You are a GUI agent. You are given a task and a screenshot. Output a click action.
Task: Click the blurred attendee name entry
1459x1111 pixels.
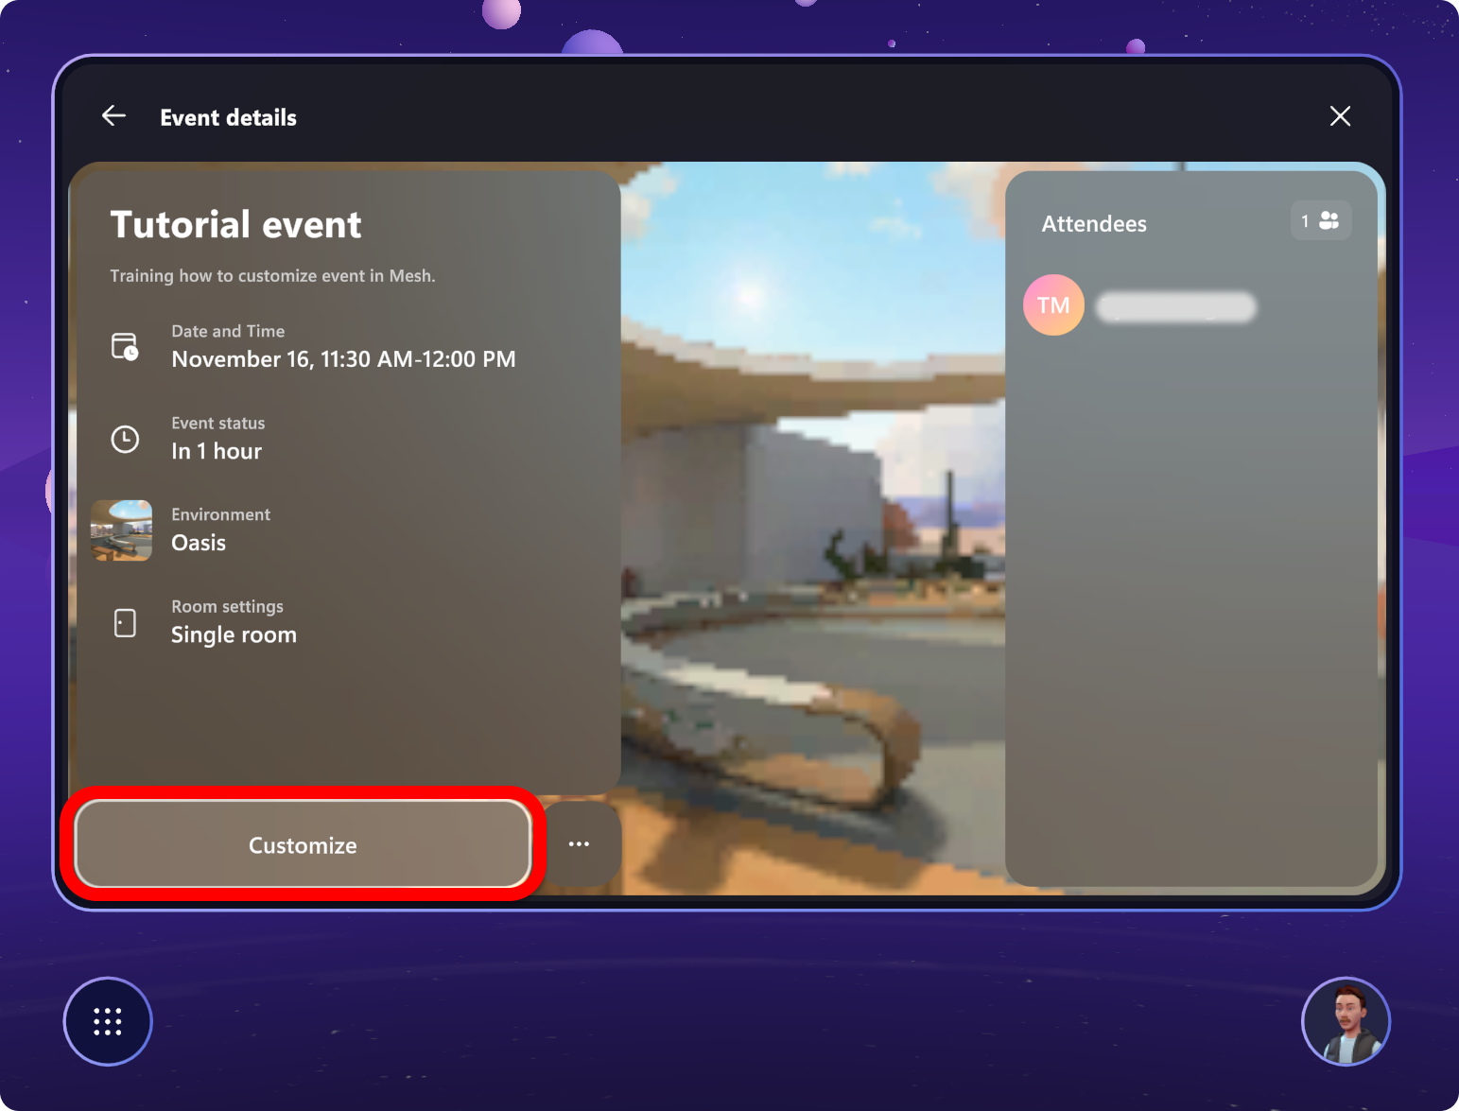pyautogui.click(x=1174, y=306)
